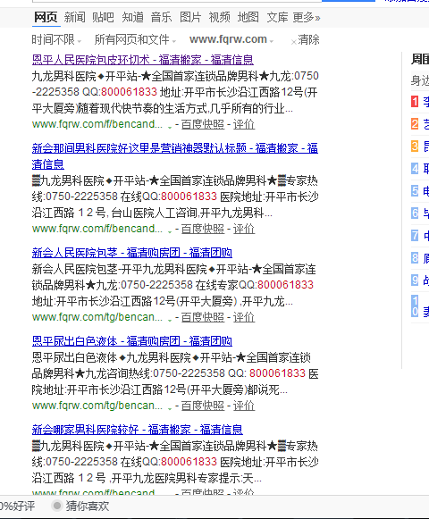This screenshot has height=519, width=429.
Task: Click the rank 5 badge in sidebar list
Action: pos(415,190)
